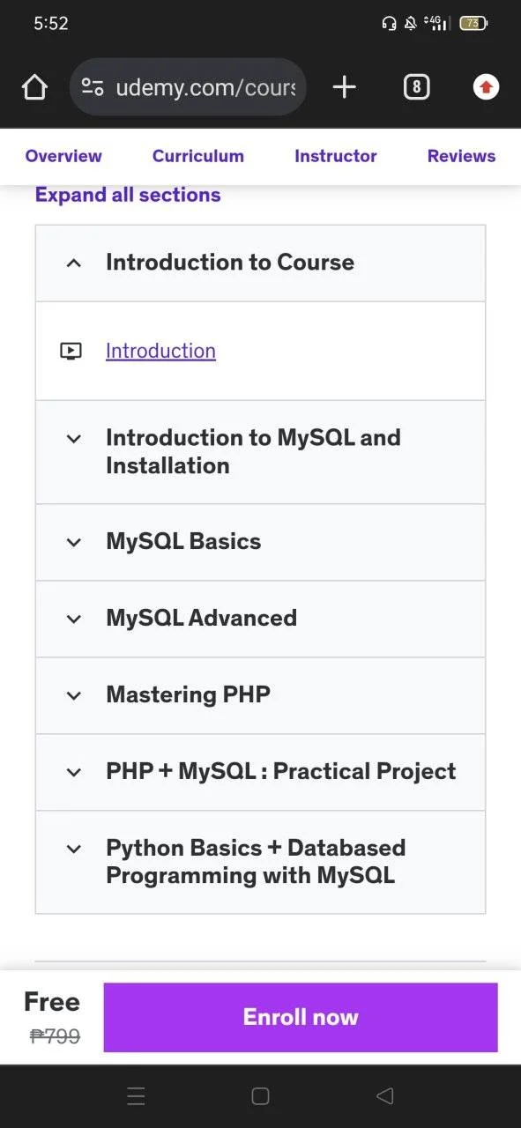
Task: Tap the headphones icon in status bar
Action: click(389, 24)
